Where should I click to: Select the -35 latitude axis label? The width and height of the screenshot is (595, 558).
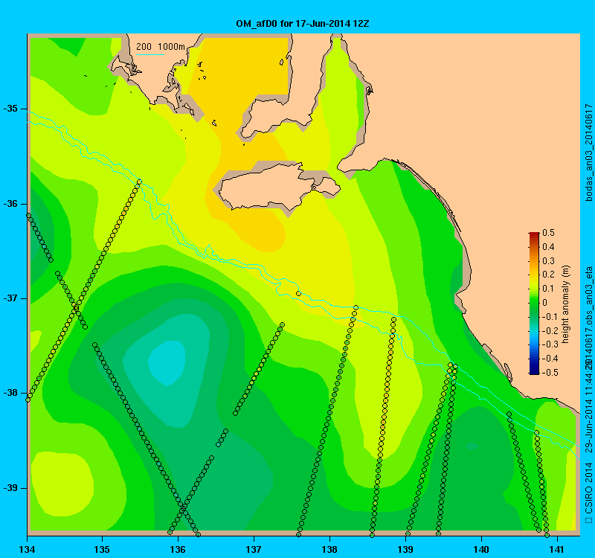click(x=10, y=109)
